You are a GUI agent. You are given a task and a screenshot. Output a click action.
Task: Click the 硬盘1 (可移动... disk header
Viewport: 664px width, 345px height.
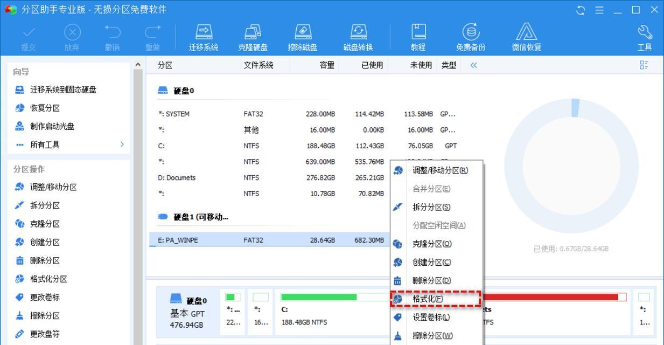click(193, 217)
